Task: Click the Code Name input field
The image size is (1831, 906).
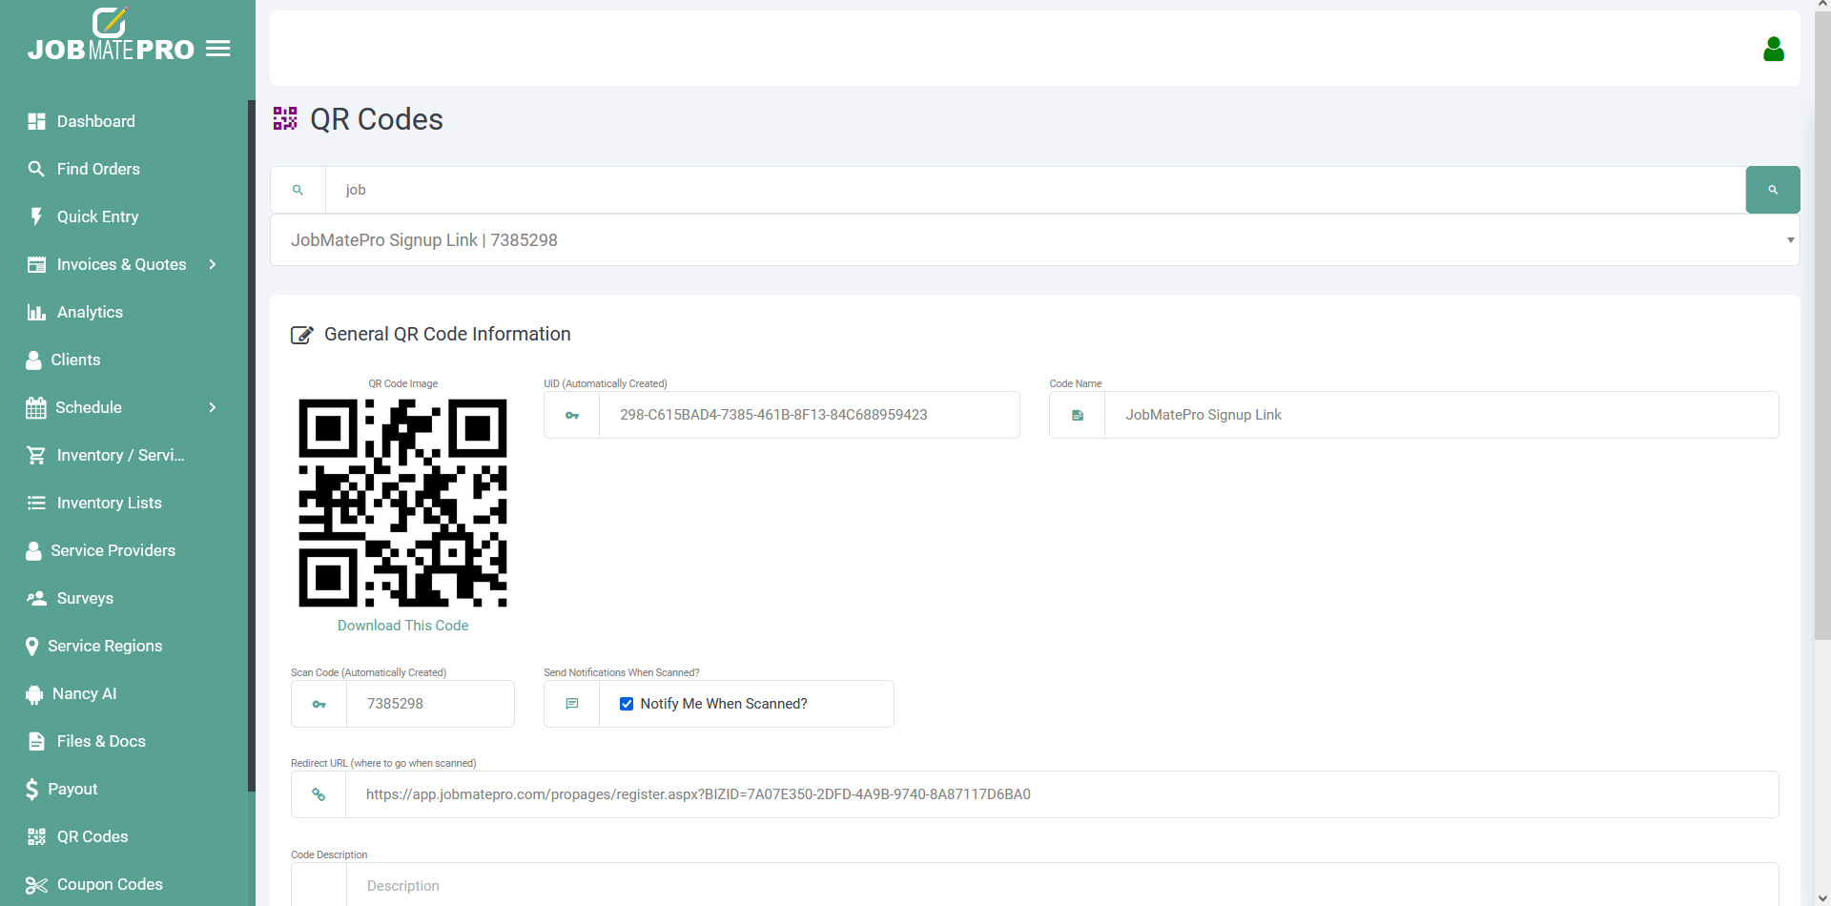Action: coord(1441,415)
